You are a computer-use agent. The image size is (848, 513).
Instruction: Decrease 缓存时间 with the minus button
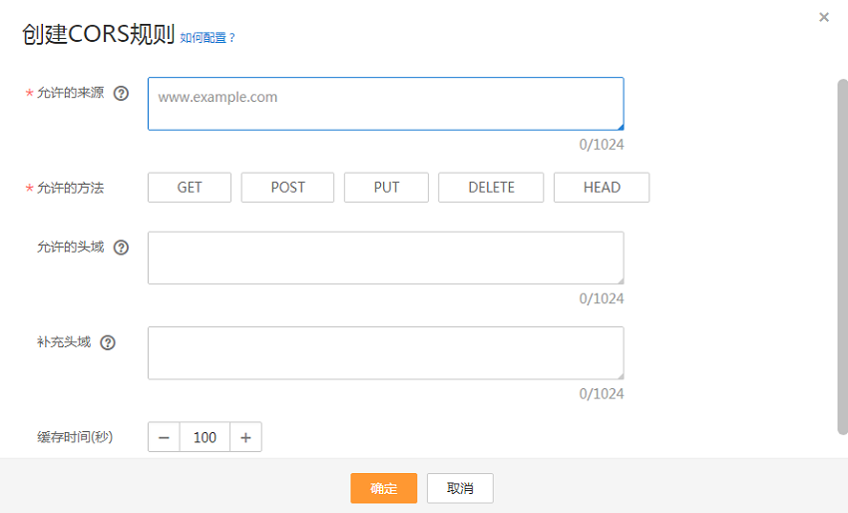[164, 437]
